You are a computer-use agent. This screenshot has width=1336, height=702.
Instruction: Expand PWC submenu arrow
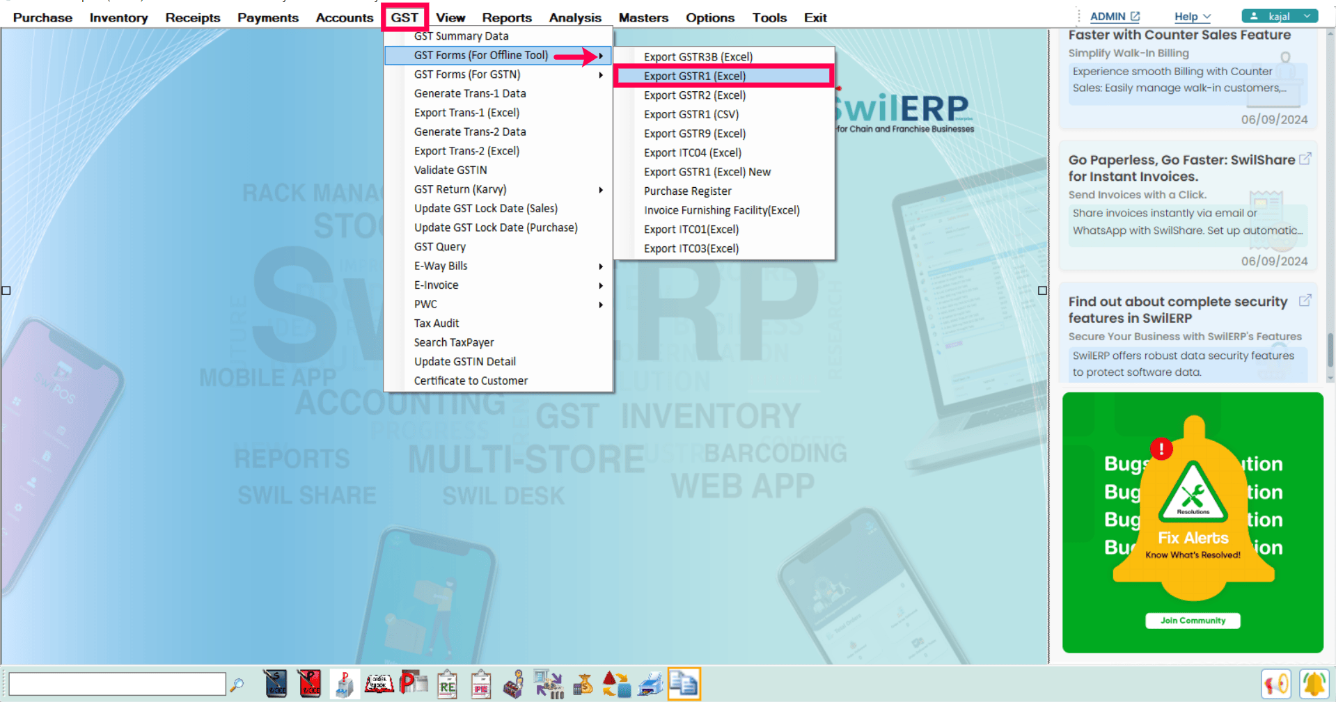(601, 304)
